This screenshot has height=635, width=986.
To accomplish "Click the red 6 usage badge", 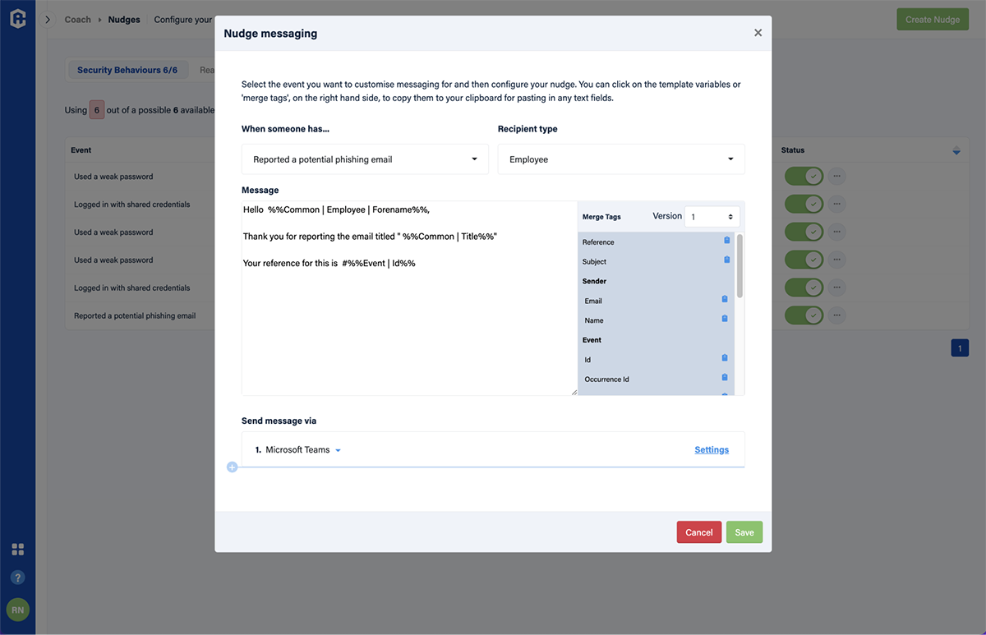I will tap(97, 110).
